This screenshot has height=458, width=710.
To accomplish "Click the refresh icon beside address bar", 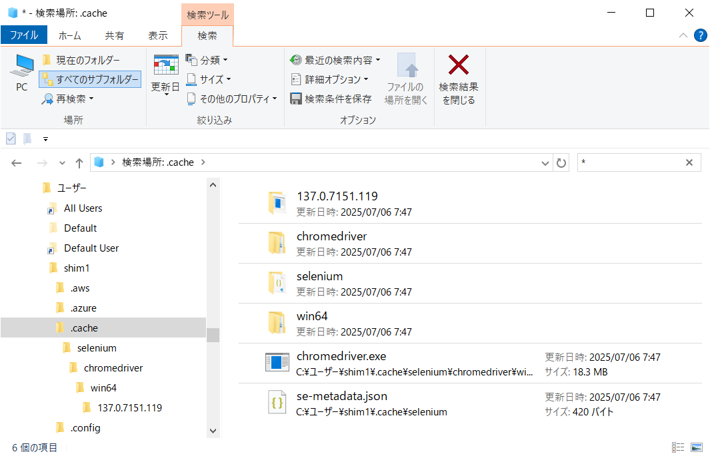I will [561, 162].
